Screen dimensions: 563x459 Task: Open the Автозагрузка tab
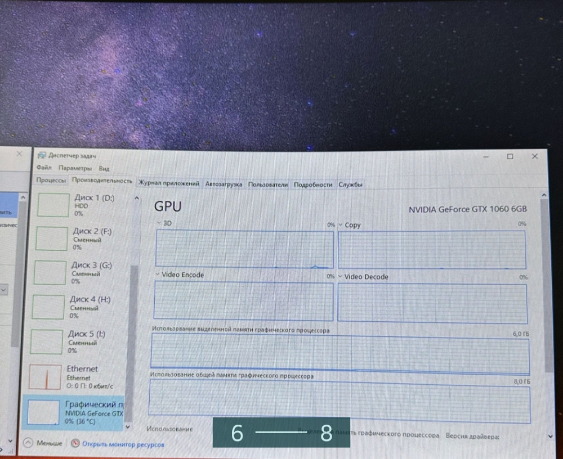pos(224,184)
